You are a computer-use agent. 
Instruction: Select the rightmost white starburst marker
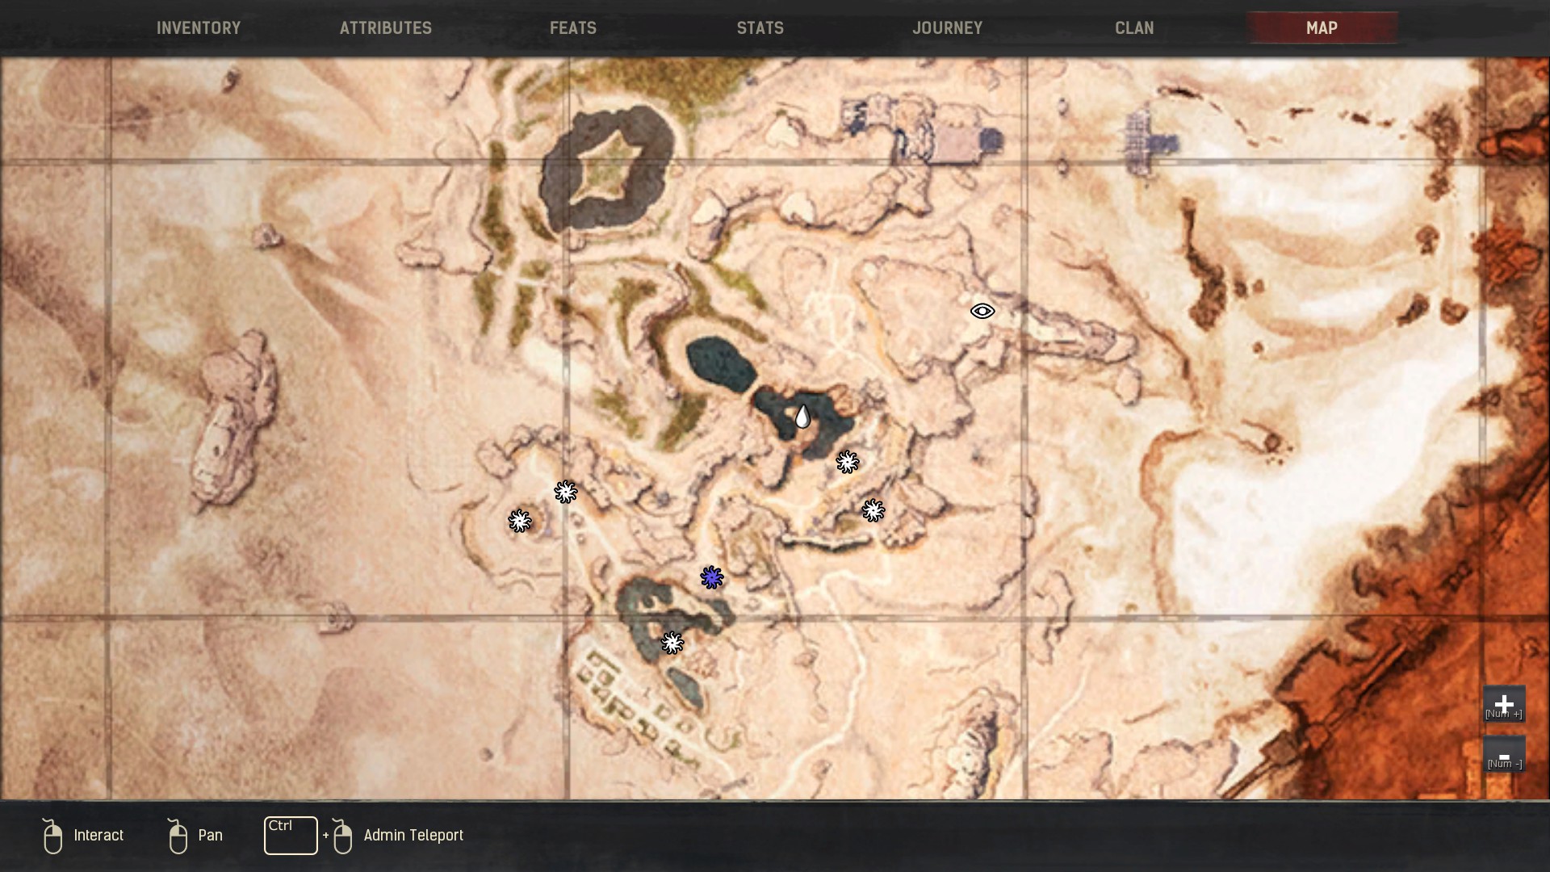(873, 510)
